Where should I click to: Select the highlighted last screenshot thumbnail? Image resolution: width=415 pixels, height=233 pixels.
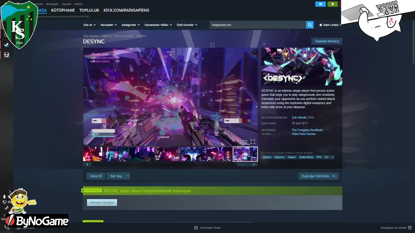coord(245,154)
